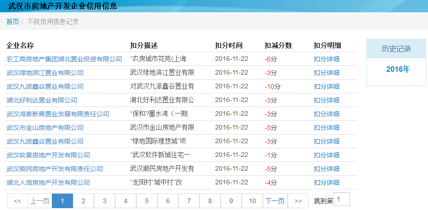Viewport: 428px width, 210px height.
Task: View 扣分详细 for the -4分 record
Action: [x=327, y=183]
